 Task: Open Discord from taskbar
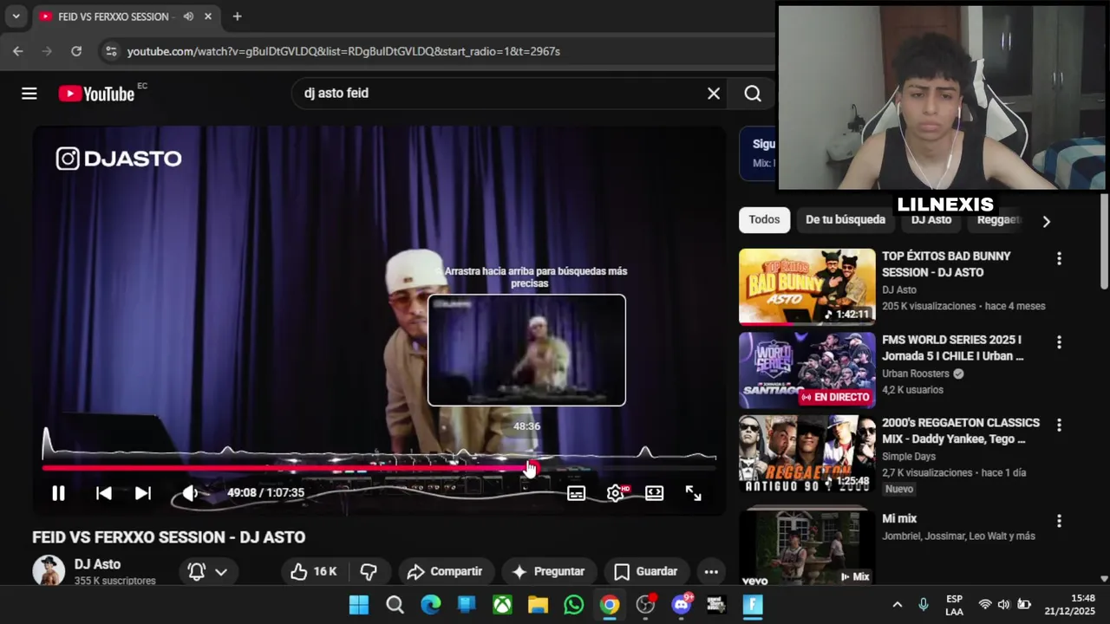point(682,605)
